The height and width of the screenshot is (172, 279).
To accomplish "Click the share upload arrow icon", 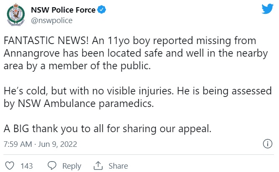I will (98, 166).
